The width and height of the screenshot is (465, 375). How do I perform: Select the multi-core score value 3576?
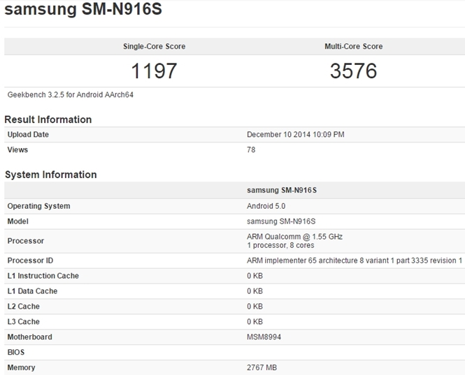(353, 71)
